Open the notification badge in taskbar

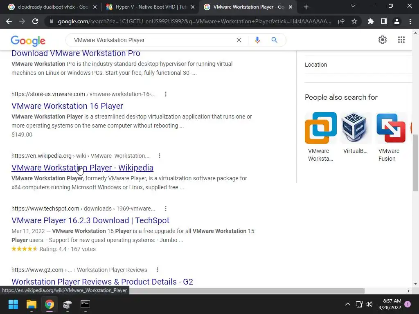(408, 304)
